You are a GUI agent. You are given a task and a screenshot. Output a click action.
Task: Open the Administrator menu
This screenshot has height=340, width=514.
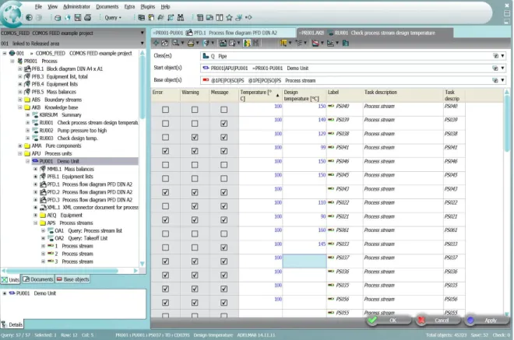click(76, 6)
